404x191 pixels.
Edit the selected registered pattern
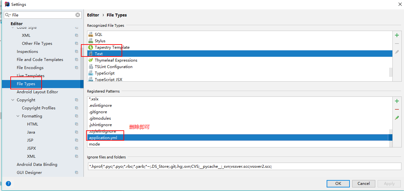(x=397, y=118)
